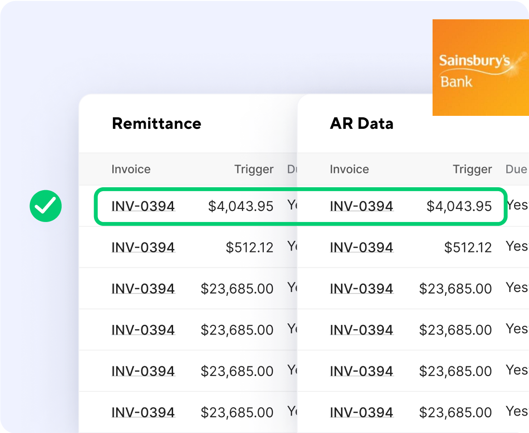Sort by the Trigger column in AR Data
This screenshot has width=529, height=433.
(472, 169)
